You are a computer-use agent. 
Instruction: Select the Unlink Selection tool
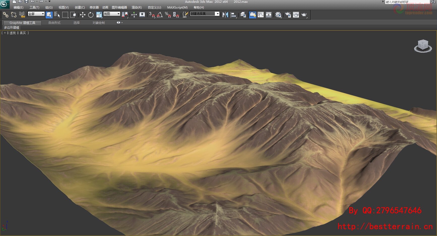[x=14, y=15]
